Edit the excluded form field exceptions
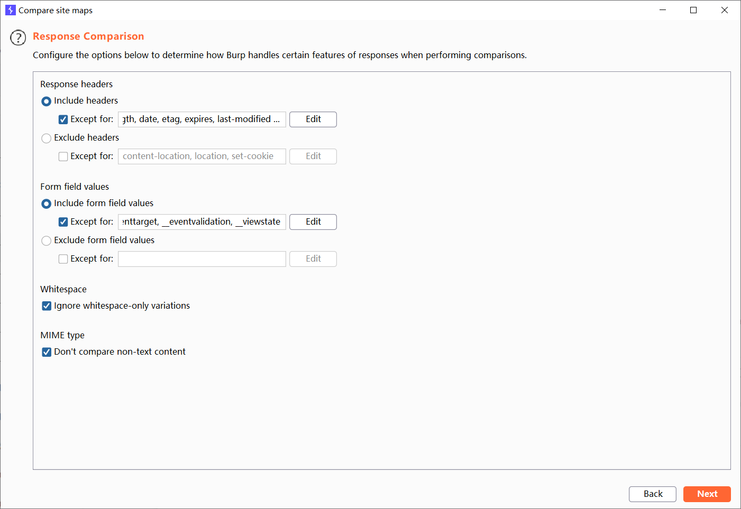 coord(313,259)
